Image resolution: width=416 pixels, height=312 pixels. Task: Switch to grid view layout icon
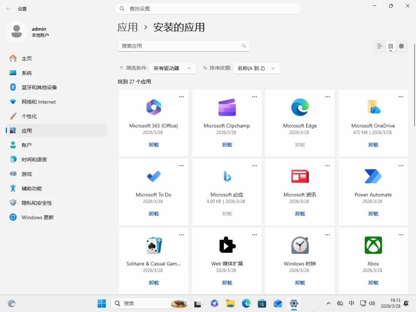pyautogui.click(x=391, y=46)
